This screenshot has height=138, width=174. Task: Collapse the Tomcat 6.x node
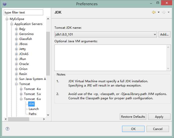21,99
